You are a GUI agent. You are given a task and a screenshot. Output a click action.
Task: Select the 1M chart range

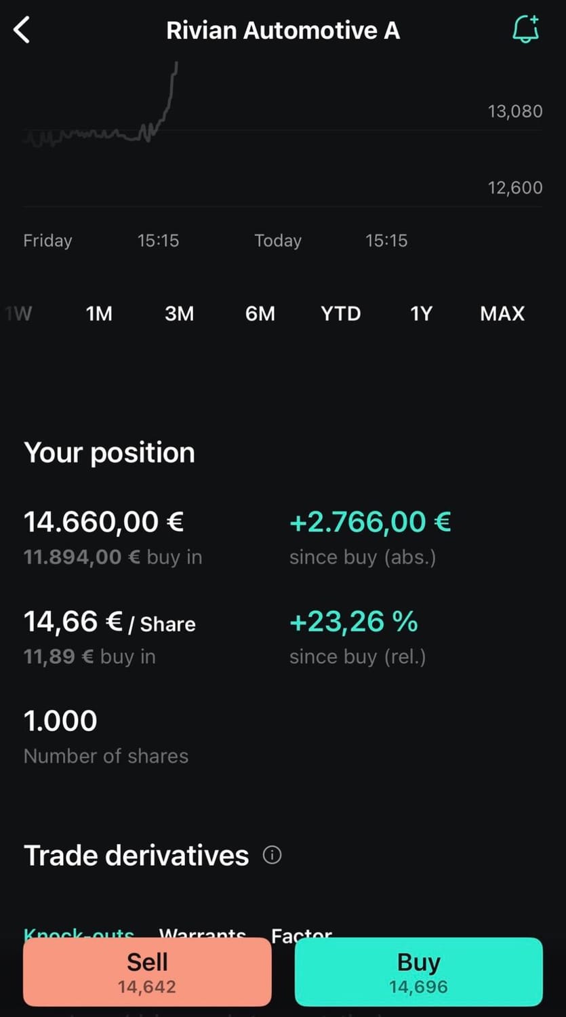pyautogui.click(x=99, y=314)
